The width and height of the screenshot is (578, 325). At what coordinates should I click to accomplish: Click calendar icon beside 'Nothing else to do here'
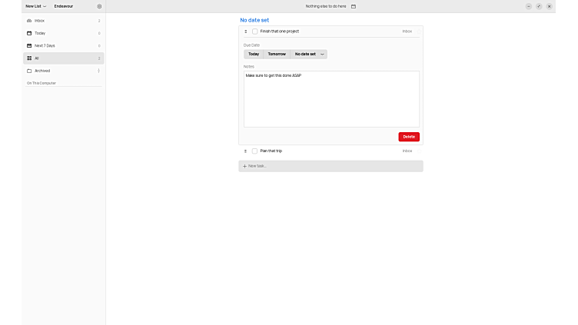point(354,6)
